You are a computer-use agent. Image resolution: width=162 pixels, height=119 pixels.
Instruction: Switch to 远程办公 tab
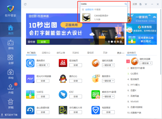(x=46, y=53)
